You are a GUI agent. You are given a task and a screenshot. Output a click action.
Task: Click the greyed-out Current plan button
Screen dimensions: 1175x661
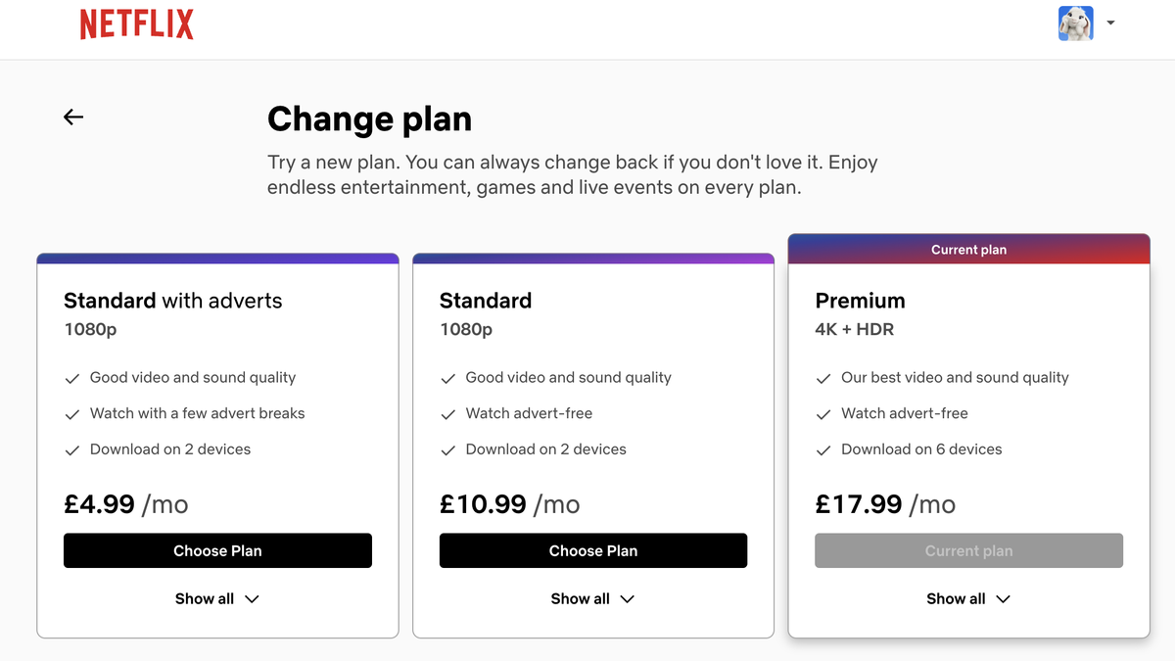pos(968,550)
